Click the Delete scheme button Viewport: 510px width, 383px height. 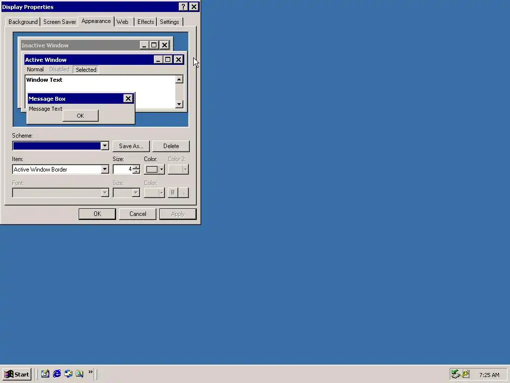click(x=171, y=146)
